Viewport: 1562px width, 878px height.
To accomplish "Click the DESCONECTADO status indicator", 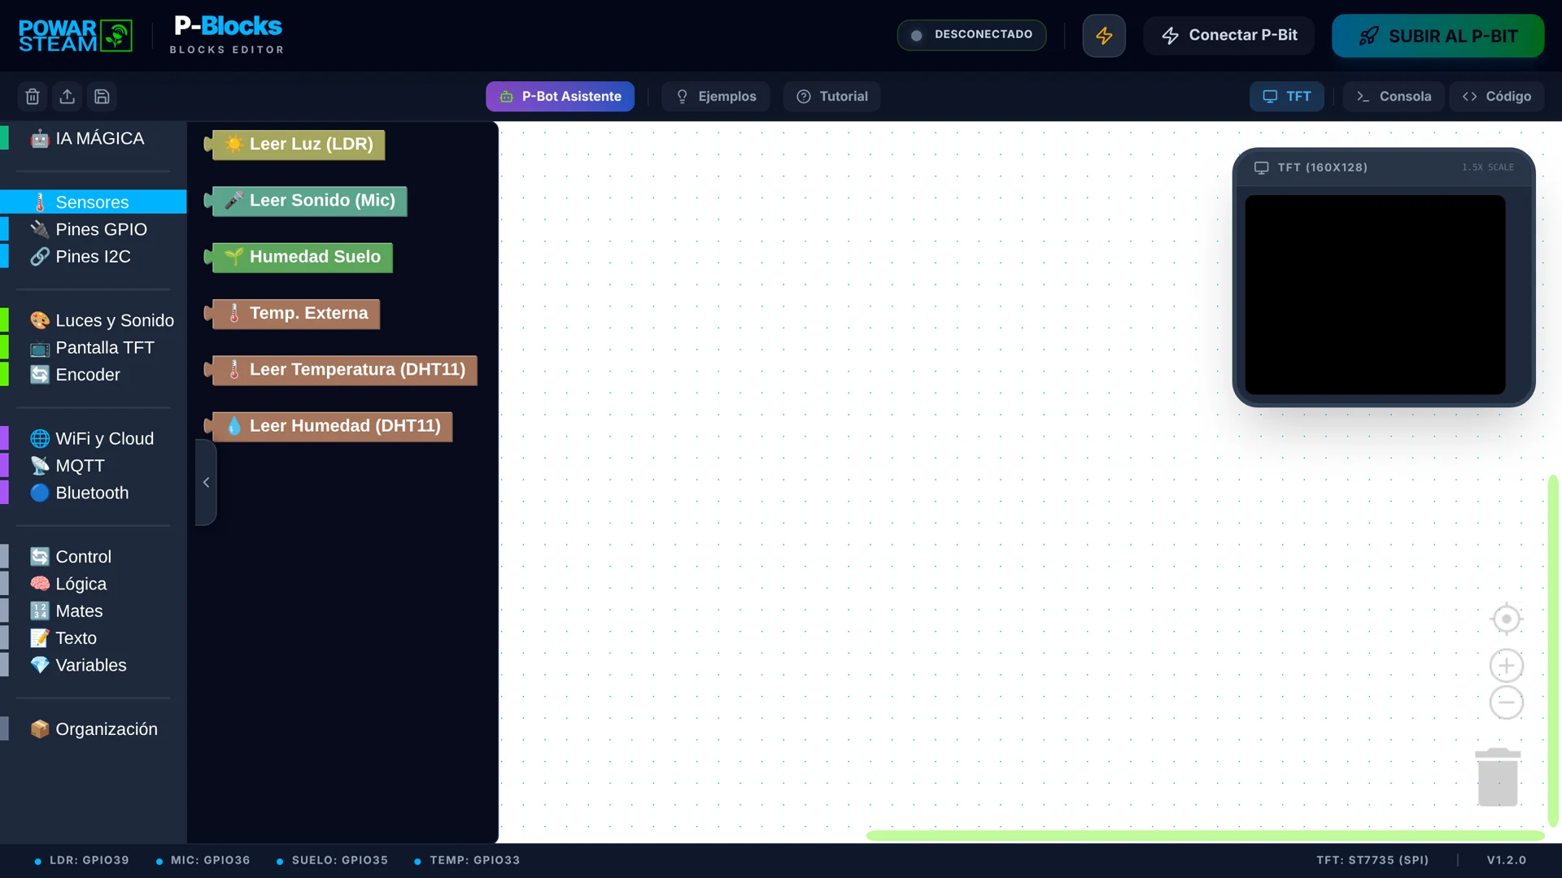I will [971, 35].
